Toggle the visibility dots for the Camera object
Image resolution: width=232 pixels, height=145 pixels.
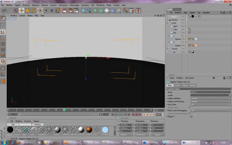click(x=185, y=20)
